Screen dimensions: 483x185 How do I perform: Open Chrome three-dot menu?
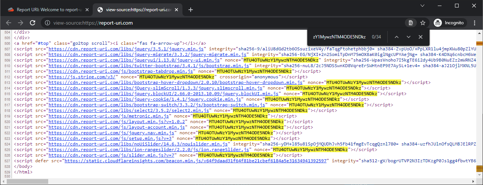point(475,23)
